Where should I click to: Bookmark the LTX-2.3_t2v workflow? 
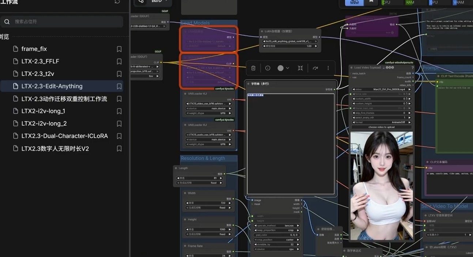coord(119,74)
